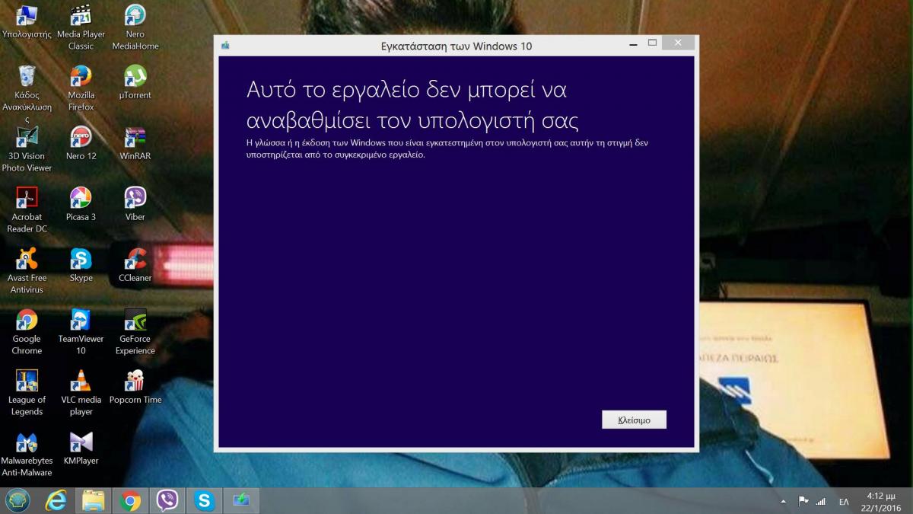
Task: Select the Media Player Classic shortcut
Action: (x=81, y=28)
